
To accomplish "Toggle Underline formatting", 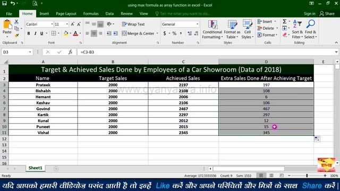I will click(x=41, y=33).
